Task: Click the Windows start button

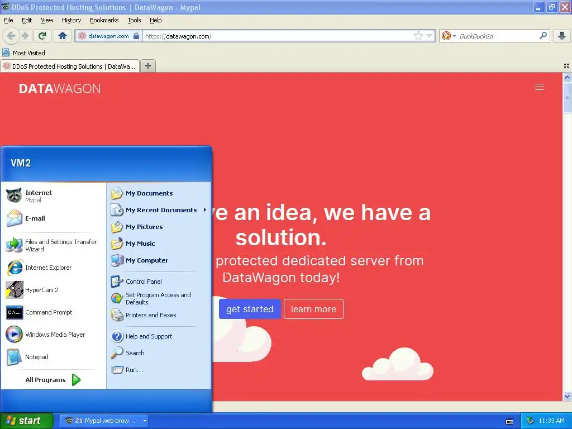Action: click(x=27, y=421)
